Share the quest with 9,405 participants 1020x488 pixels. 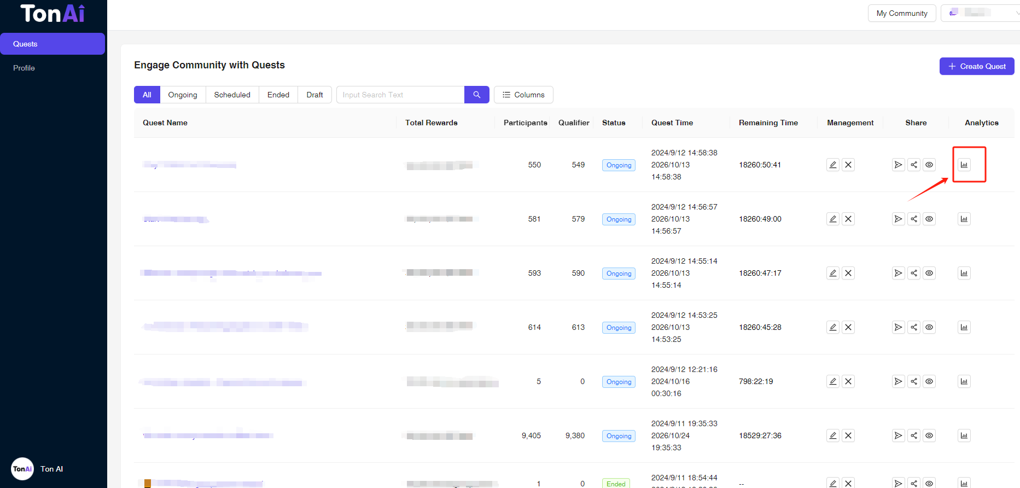913,435
